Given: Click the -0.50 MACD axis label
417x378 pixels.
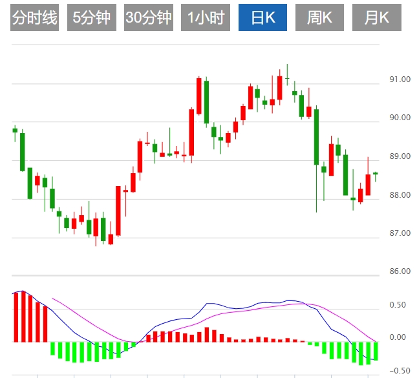Looking at the screenshot, I should pyautogui.click(x=400, y=371).
